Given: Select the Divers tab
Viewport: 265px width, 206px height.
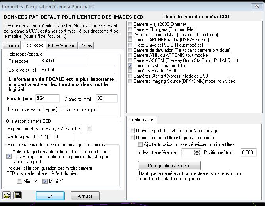Looking at the screenshot, I should (86, 46).
